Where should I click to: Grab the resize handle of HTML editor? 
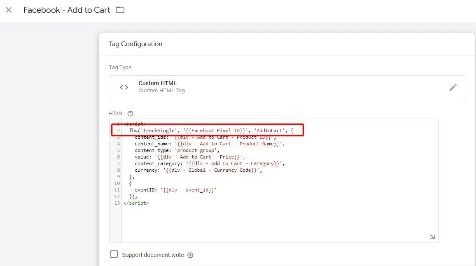432,237
